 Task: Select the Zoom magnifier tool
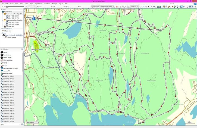(x=166, y=7)
